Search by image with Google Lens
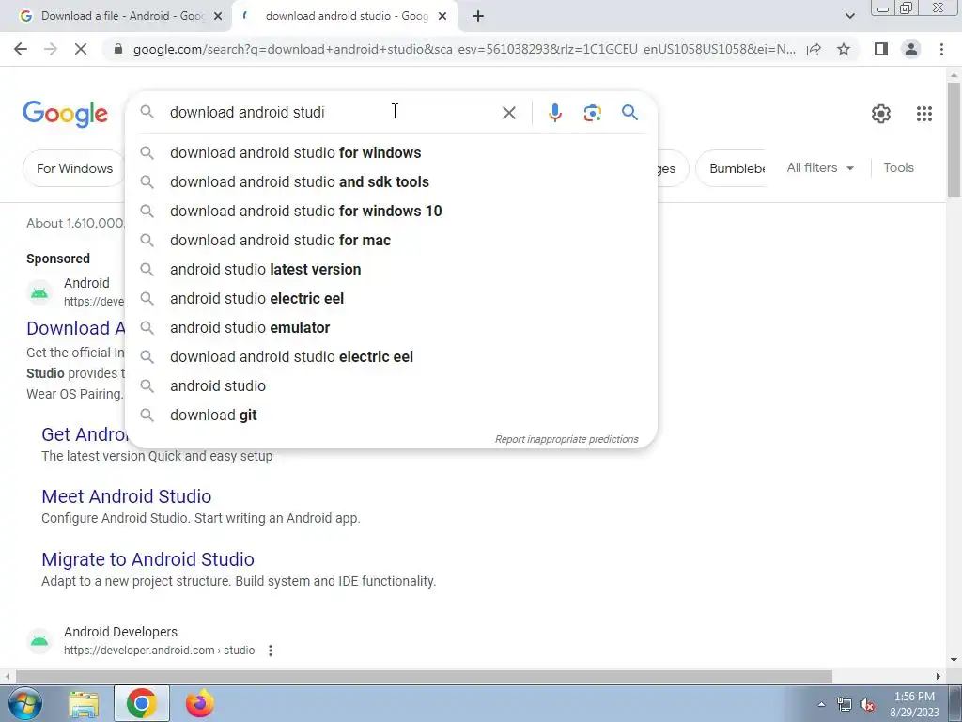Screen dimensions: 962x722 [x=592, y=113]
